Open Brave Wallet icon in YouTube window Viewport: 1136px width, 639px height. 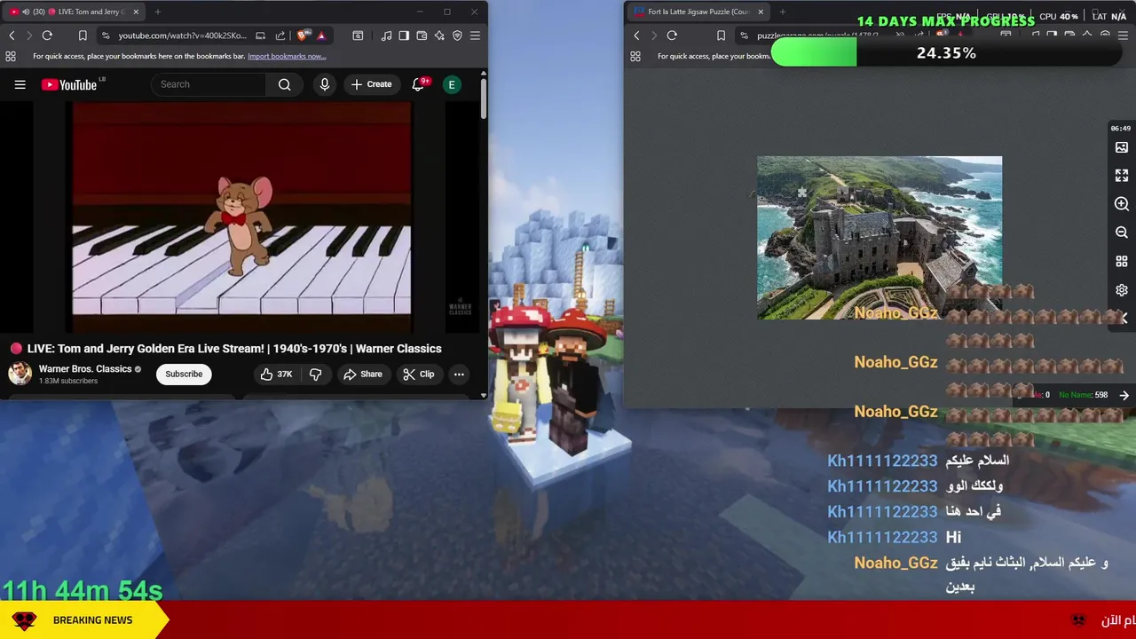pos(422,35)
